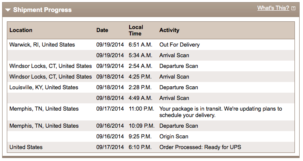Viewport: 303px width, 161px height.
Task: Click the help icon beside What's This?
Action: tap(293, 9)
